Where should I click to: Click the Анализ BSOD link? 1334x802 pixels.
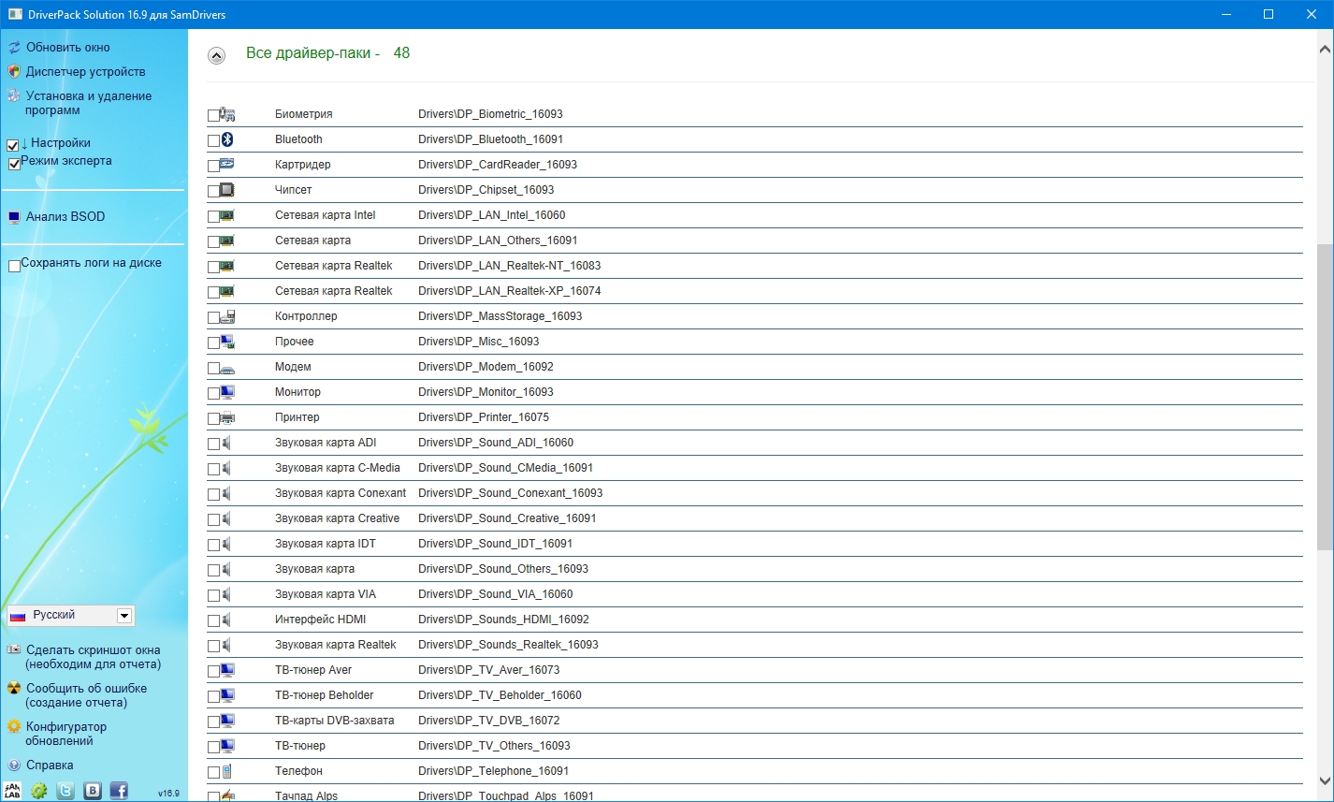65,216
